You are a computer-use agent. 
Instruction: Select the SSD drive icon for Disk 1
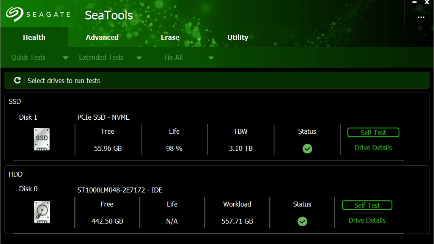42,139
